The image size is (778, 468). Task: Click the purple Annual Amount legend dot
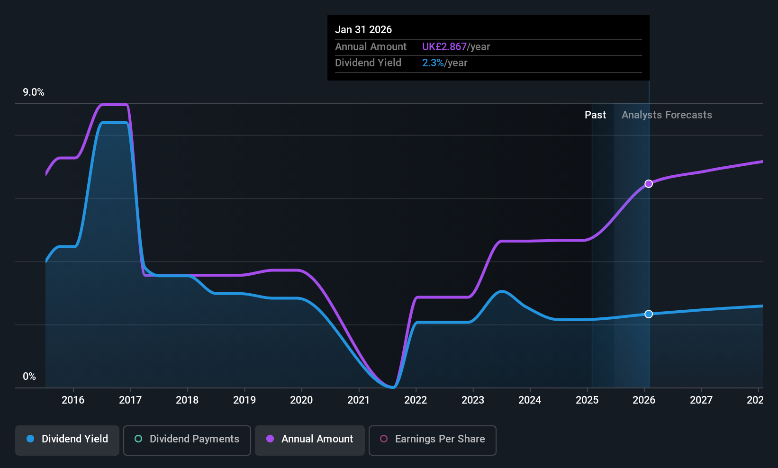(270, 439)
